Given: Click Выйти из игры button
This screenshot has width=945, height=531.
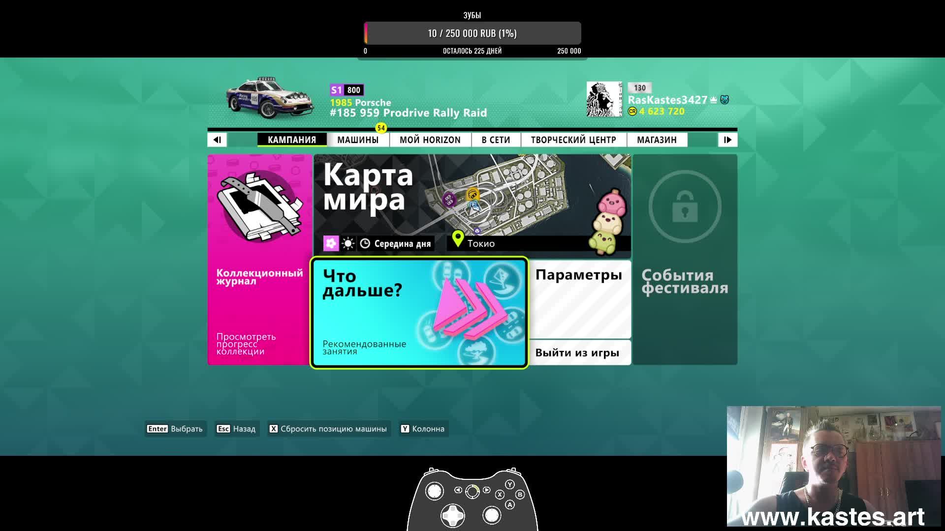Looking at the screenshot, I should tap(580, 353).
